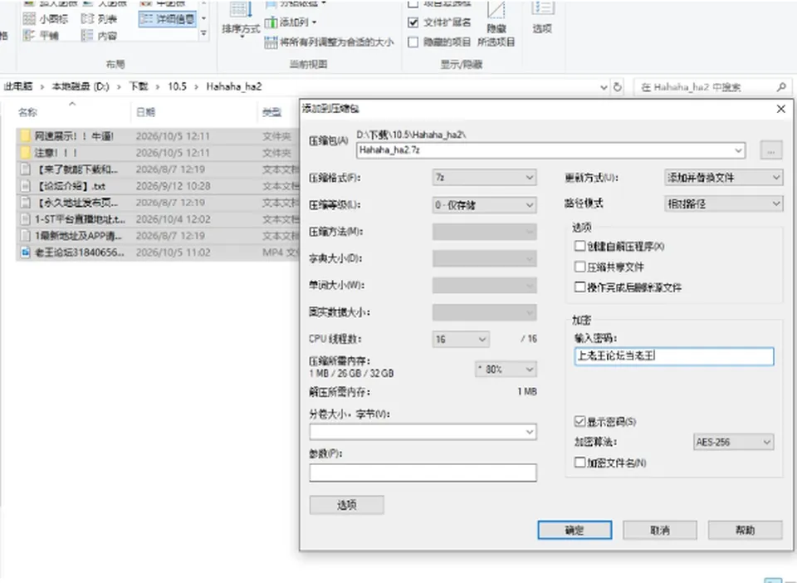The height and width of the screenshot is (583, 797).
Task: Switch Explorer layout to 内容 (content)
Action: coord(99,35)
